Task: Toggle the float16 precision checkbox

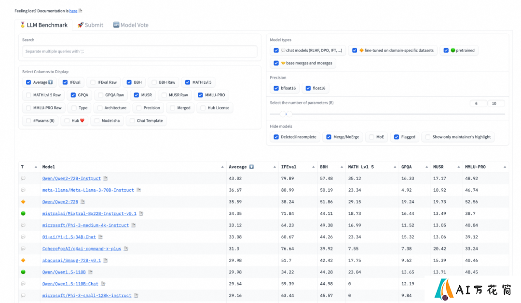Action: point(308,88)
